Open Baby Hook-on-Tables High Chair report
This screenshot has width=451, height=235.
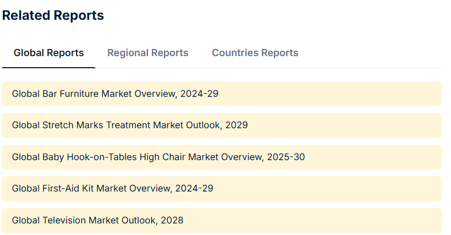tap(158, 157)
